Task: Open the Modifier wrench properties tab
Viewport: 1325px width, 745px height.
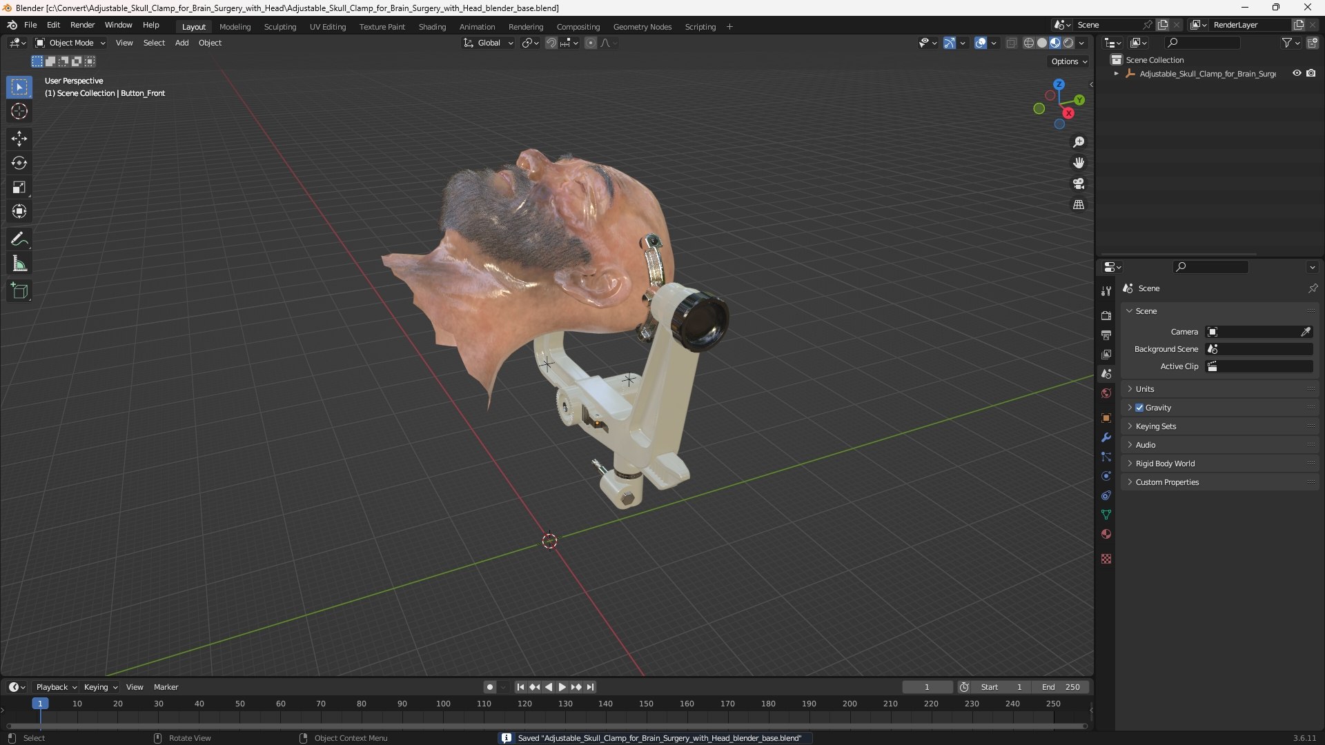Action: [x=1106, y=437]
